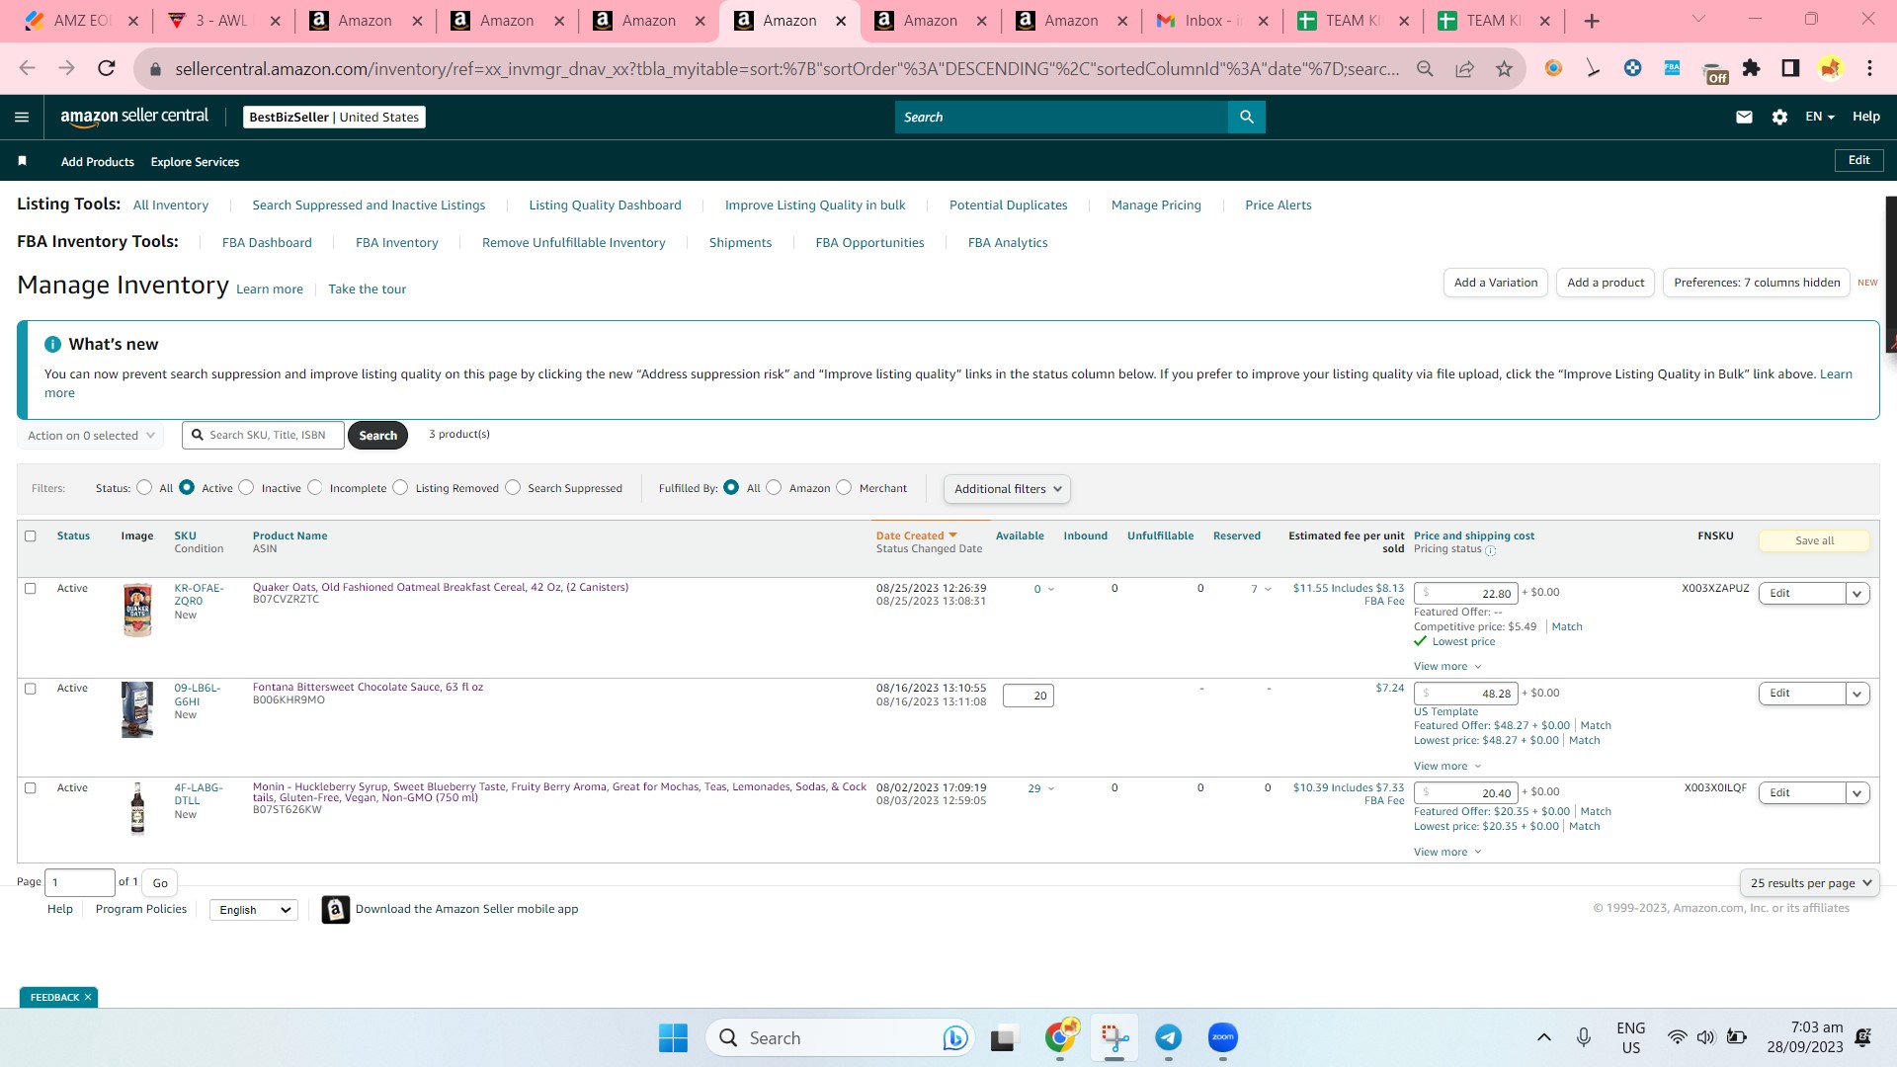Click the Add a Variation button
The width and height of the screenshot is (1897, 1067).
coord(1496,283)
